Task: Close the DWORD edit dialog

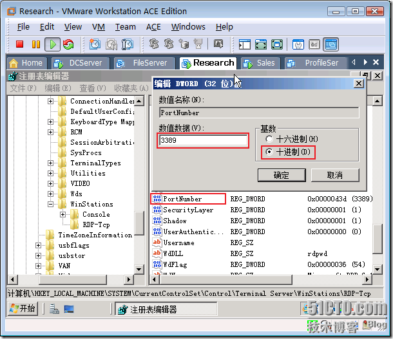Action: coord(359,84)
